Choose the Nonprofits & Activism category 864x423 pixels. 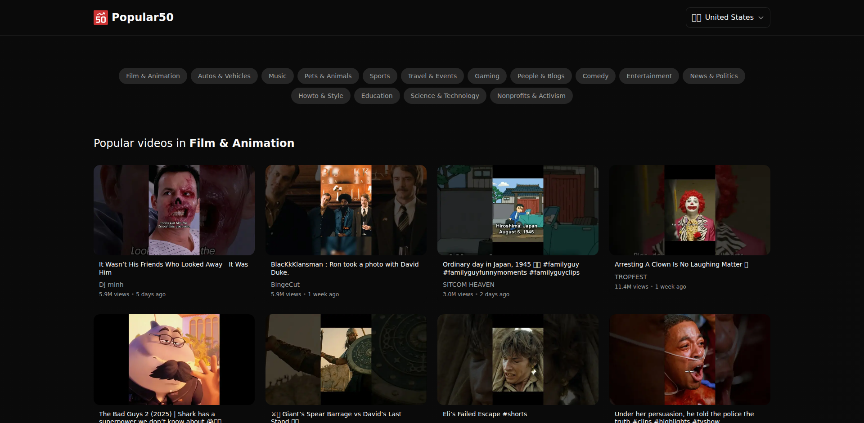click(531, 96)
